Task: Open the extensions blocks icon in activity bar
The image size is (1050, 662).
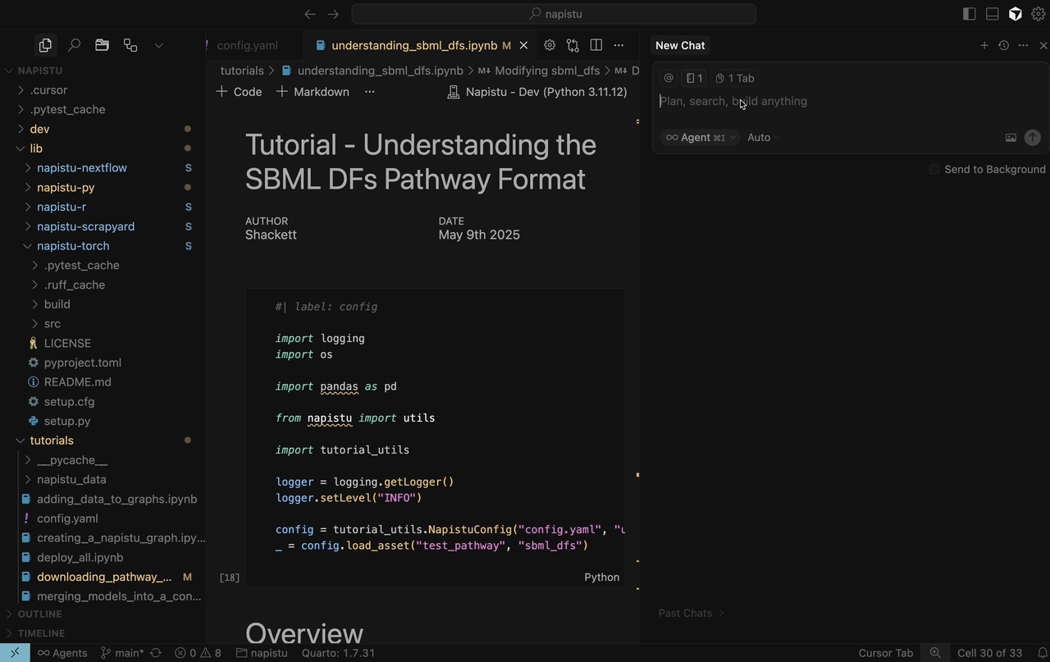Action: point(130,45)
